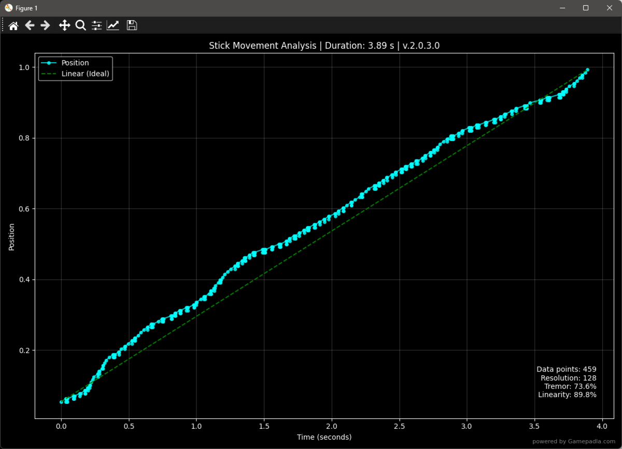Activate the Zoom to rectangle tool
The width and height of the screenshot is (622, 449).
pyautogui.click(x=80, y=25)
